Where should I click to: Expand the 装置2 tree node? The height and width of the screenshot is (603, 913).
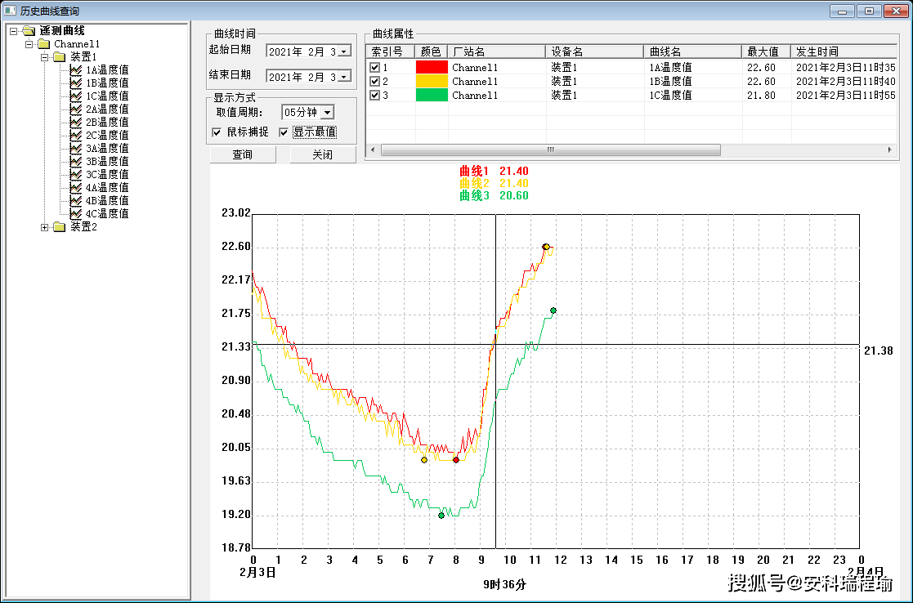click(x=45, y=227)
